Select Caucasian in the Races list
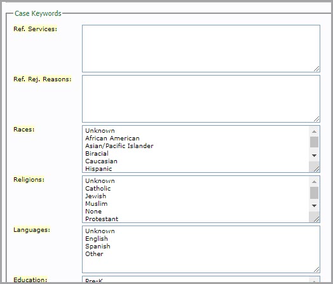 (101, 161)
